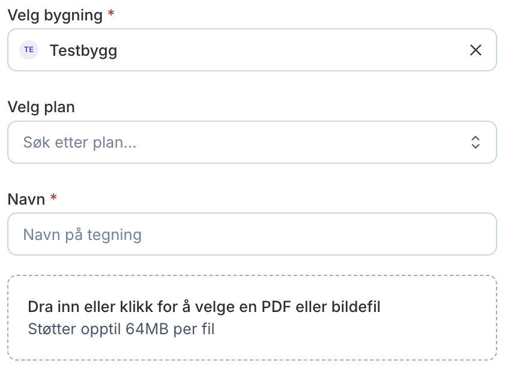This screenshot has height=372, width=508.
Task: Click the PDF or image file upload dropzone
Action: tap(252, 317)
